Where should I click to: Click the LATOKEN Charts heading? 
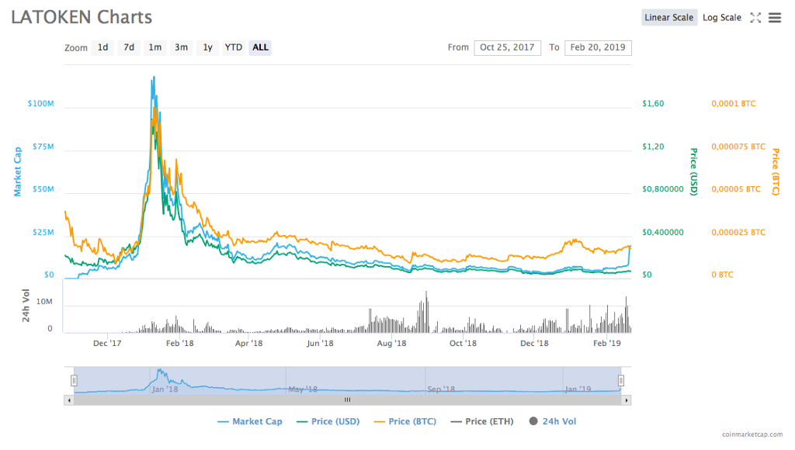tap(82, 17)
